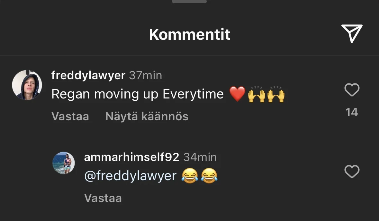This screenshot has width=379, height=221.
Task: Like freddylawyer's comment with the heart
Action: pos(352,90)
